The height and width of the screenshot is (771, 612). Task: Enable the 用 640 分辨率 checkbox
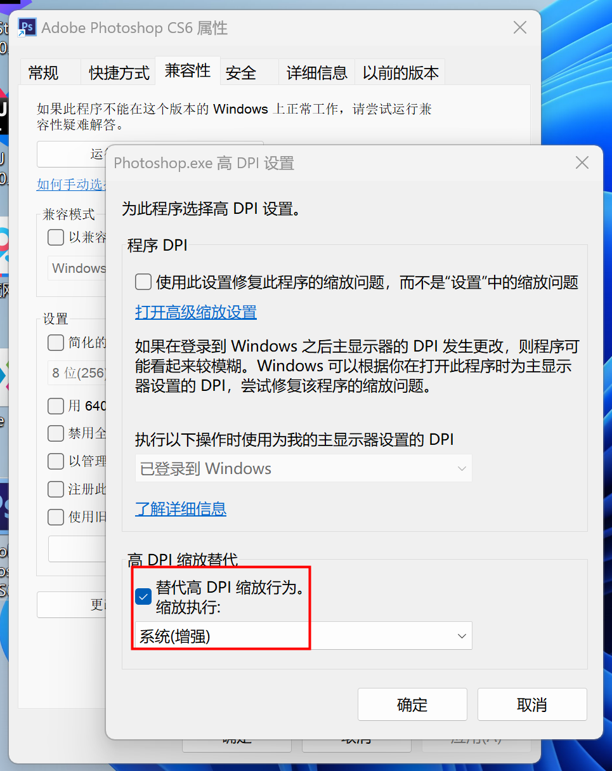(56, 405)
